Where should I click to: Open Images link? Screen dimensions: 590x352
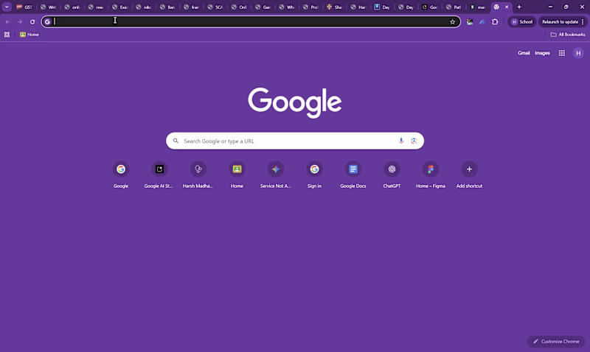point(542,53)
